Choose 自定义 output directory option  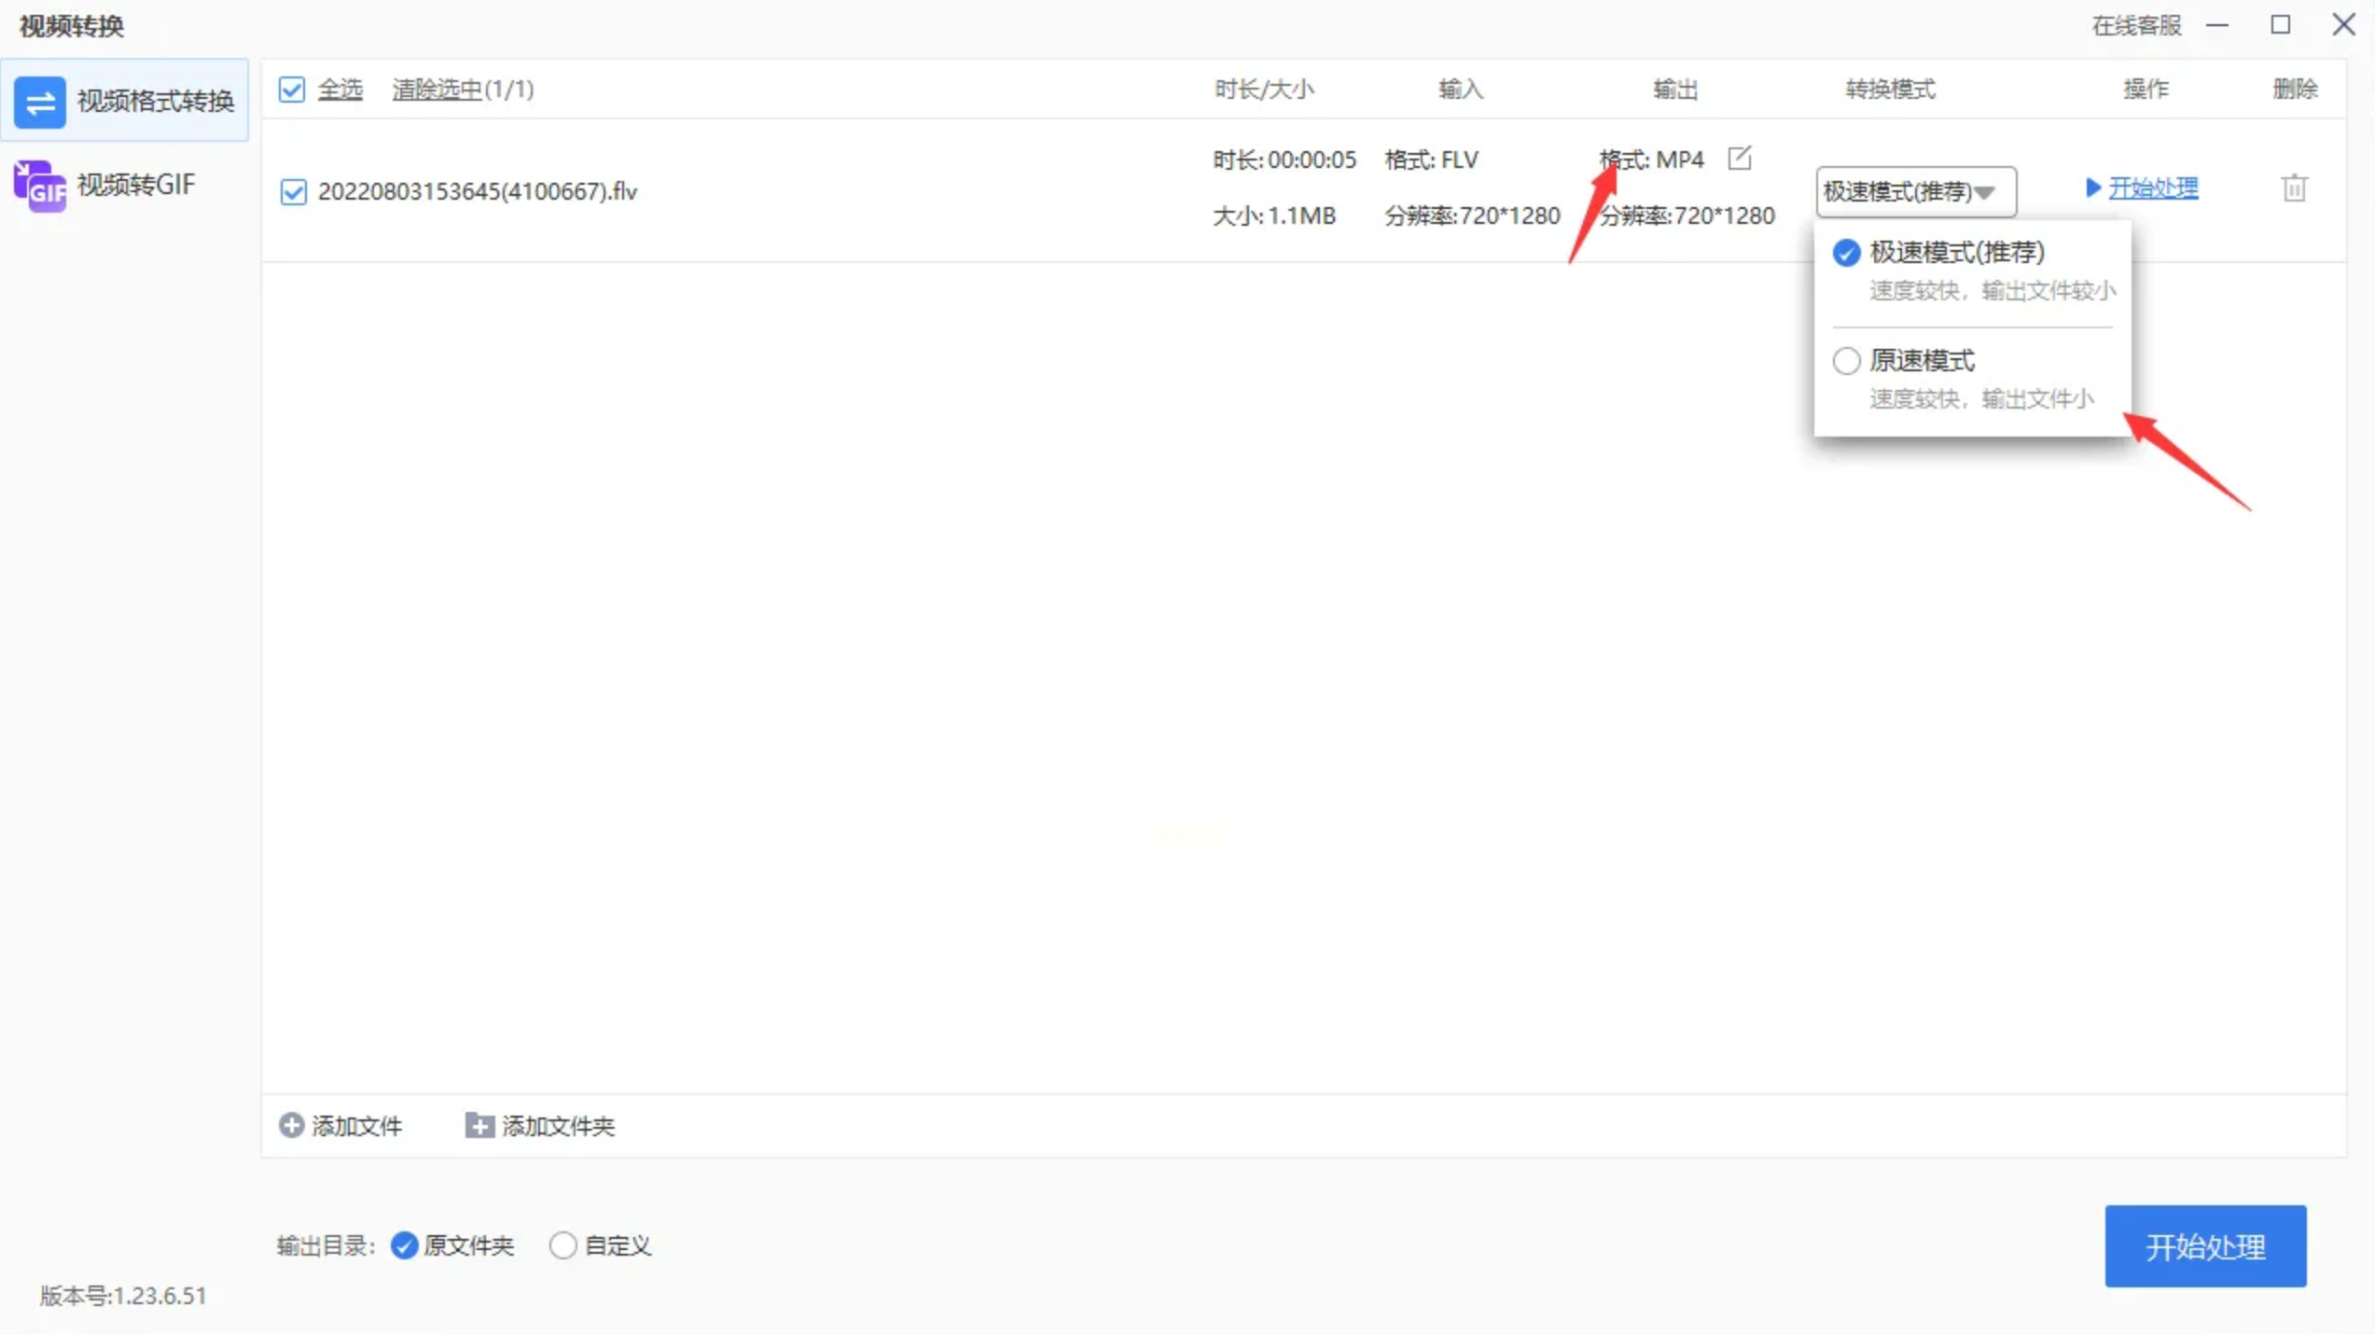point(562,1245)
